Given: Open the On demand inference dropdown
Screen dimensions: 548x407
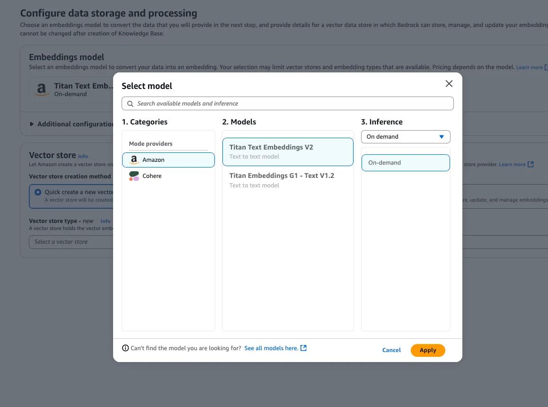Looking at the screenshot, I should (x=405, y=137).
